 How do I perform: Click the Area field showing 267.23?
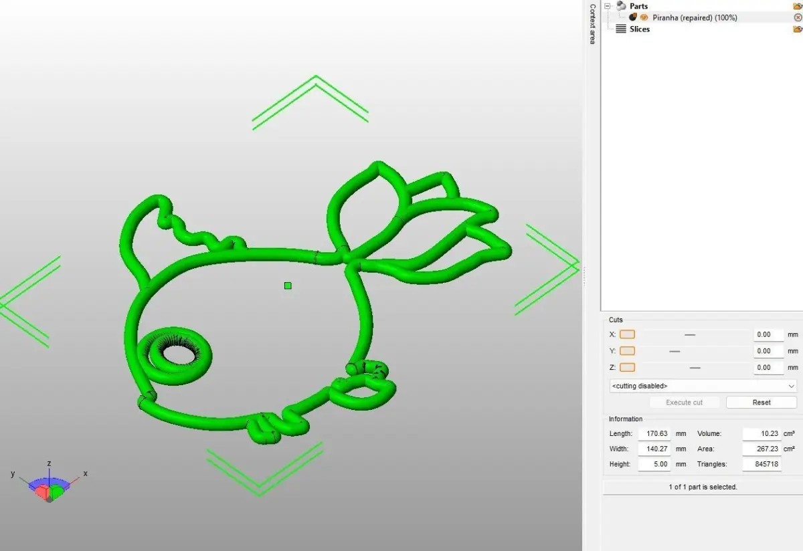tap(762, 449)
